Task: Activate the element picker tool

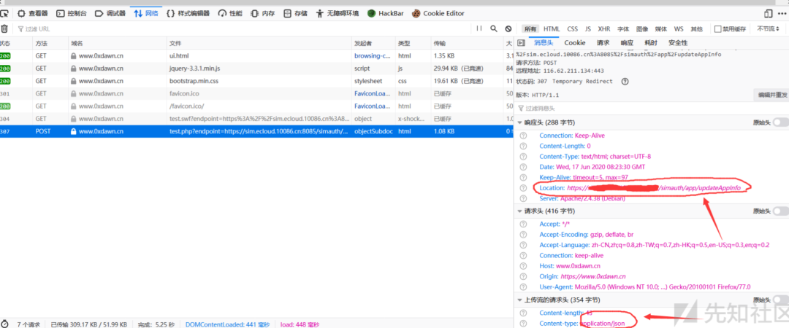Action: pyautogui.click(x=4, y=14)
